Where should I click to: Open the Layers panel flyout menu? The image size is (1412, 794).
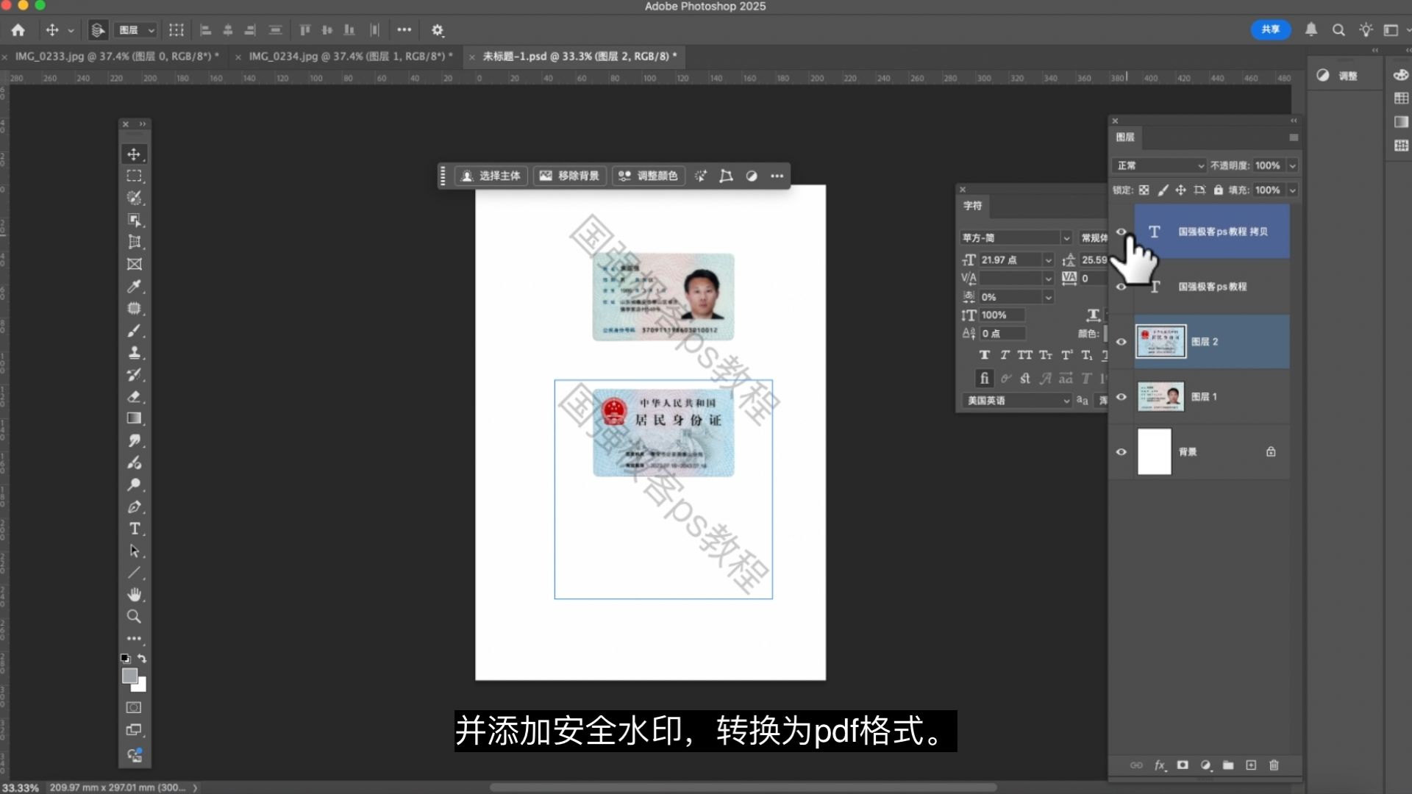pos(1294,137)
